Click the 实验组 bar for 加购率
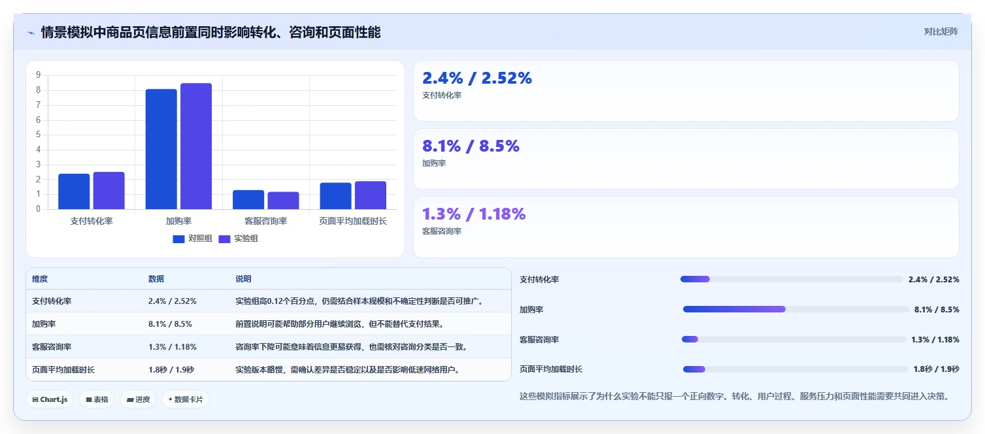This screenshot has height=434, width=985. pyautogui.click(x=196, y=146)
